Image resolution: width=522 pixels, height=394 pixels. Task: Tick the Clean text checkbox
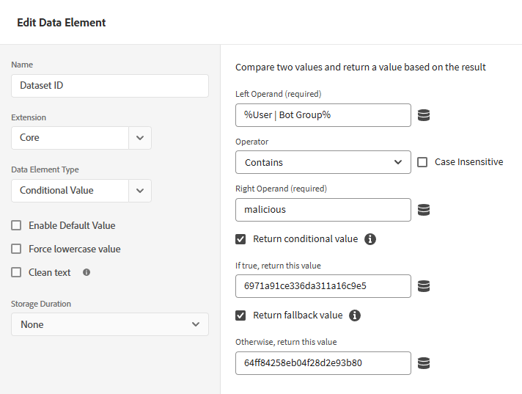coord(16,272)
